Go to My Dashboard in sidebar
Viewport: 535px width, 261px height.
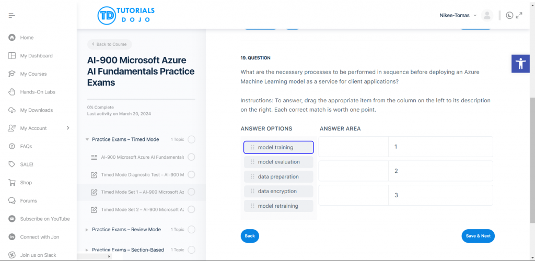coord(36,56)
